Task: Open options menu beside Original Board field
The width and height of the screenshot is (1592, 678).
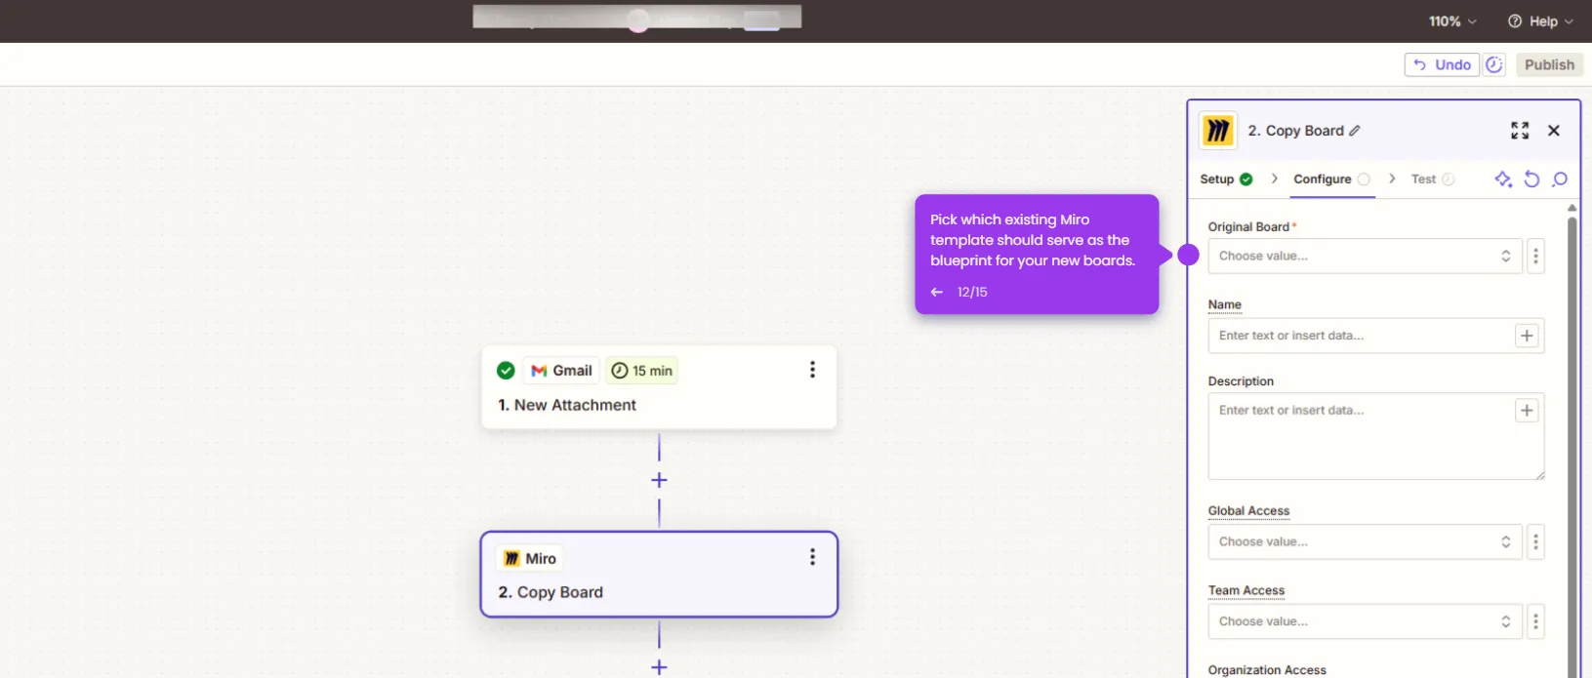Action: [1535, 256]
